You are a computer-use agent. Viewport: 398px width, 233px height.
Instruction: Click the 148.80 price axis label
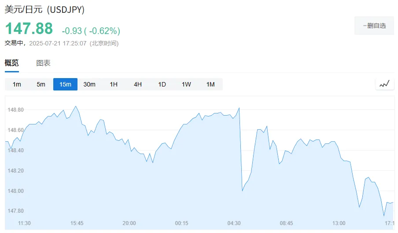[x=16, y=109]
